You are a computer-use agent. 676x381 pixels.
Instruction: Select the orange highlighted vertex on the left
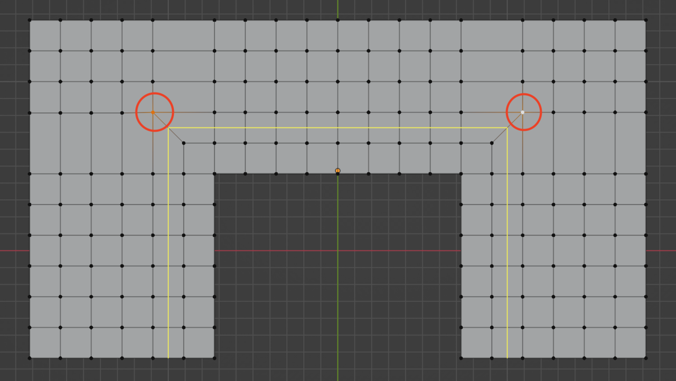(x=153, y=112)
